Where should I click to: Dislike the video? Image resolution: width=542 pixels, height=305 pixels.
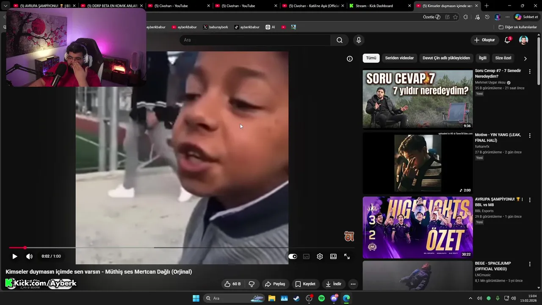(252, 284)
